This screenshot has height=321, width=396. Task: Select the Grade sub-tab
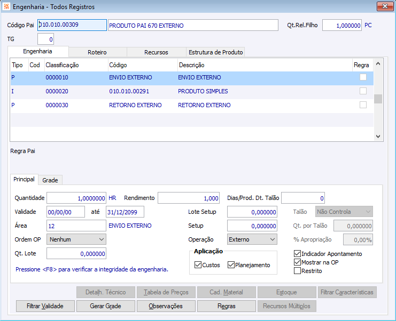coord(50,180)
